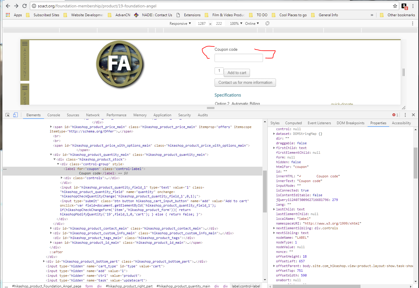Open the Responsive device dropdown
419x288 pixels.
180,24
